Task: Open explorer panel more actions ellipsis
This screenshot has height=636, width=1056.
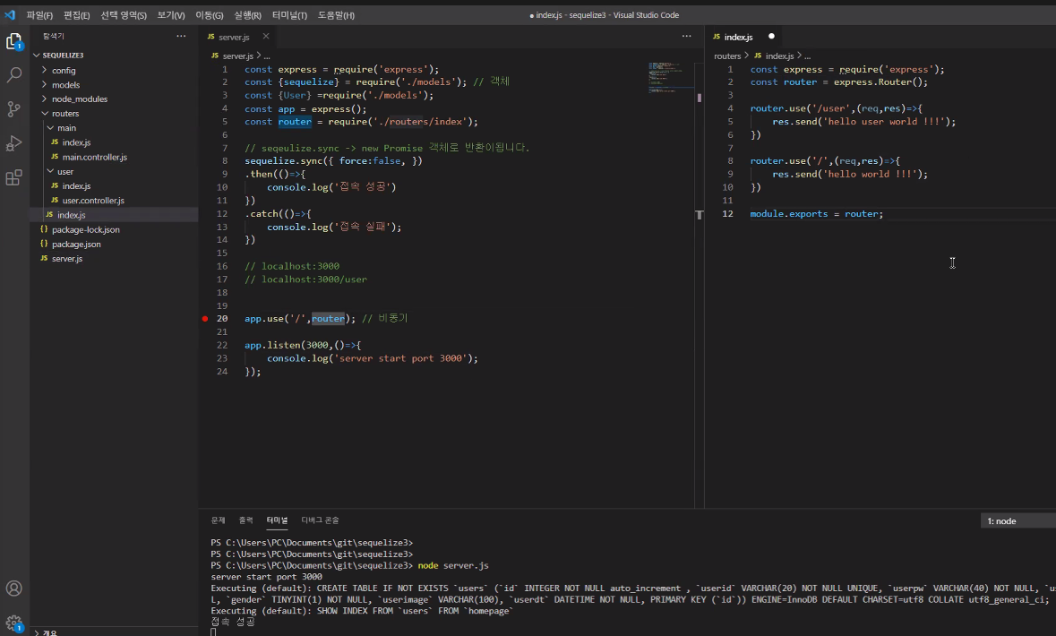Action: click(181, 37)
